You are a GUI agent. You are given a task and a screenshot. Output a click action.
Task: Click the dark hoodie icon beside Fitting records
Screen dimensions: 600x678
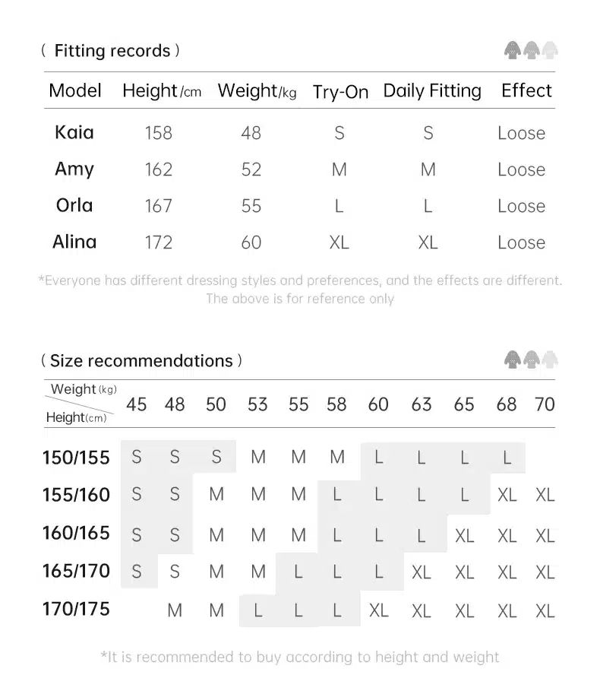pyautogui.click(x=513, y=50)
